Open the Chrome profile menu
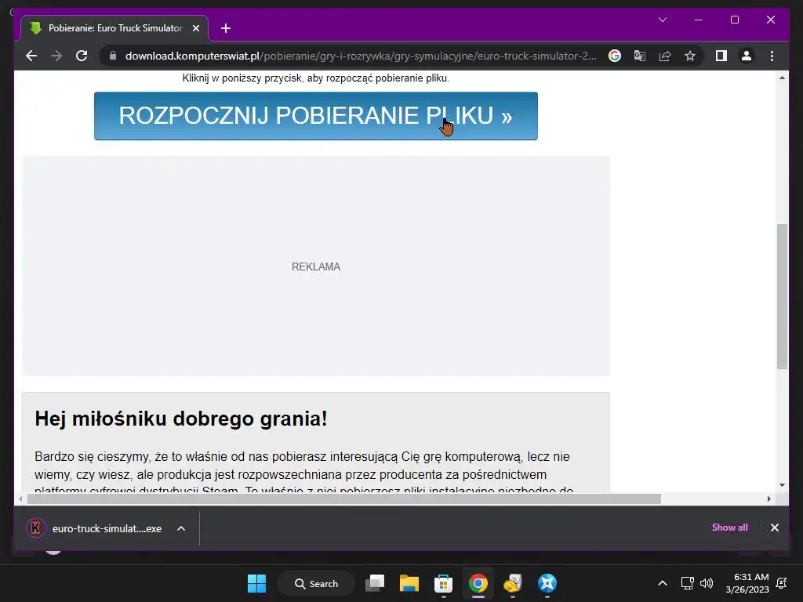 pos(747,56)
